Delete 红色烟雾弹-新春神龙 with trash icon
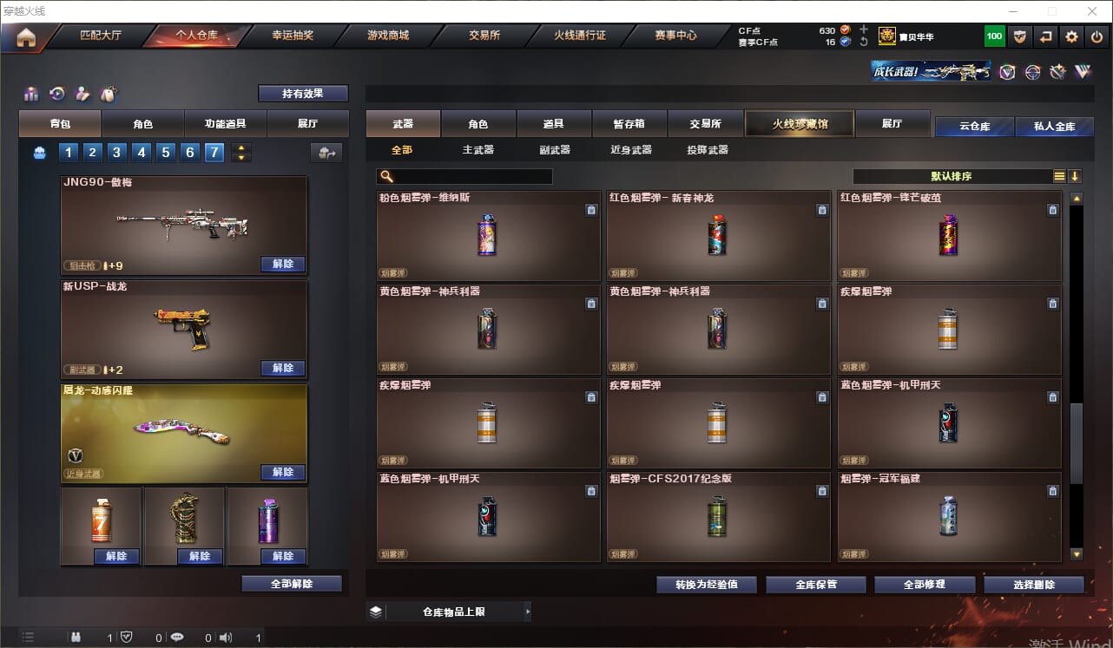 pos(822,210)
